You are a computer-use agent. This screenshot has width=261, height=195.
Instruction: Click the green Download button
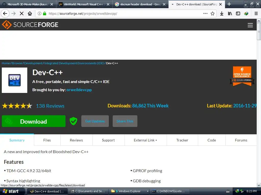(x=34, y=121)
